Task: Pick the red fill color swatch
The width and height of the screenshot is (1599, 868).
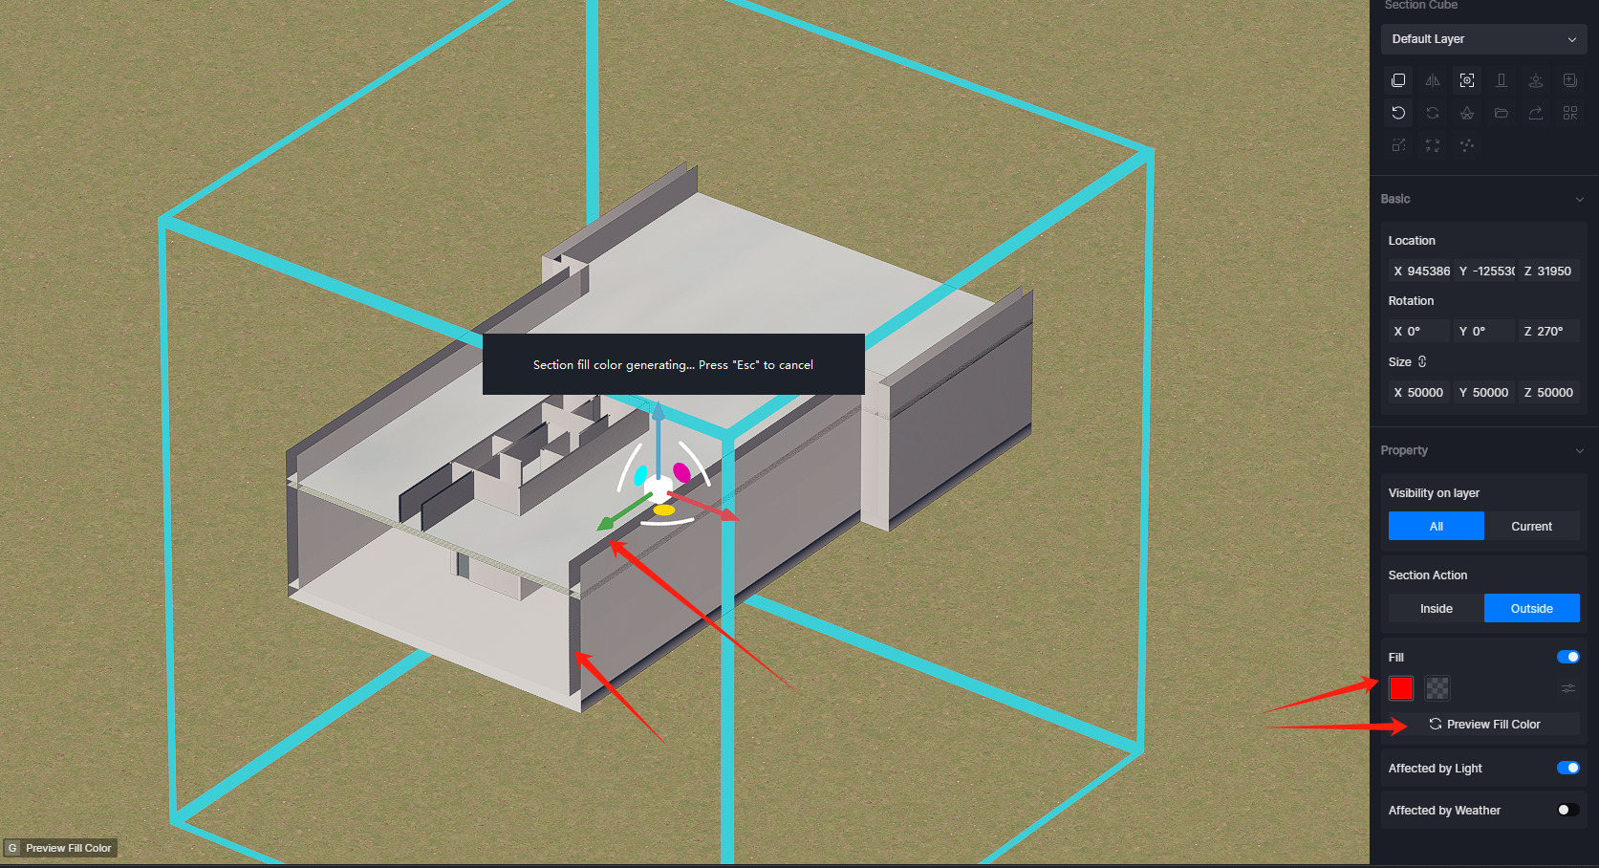Action: [1401, 688]
